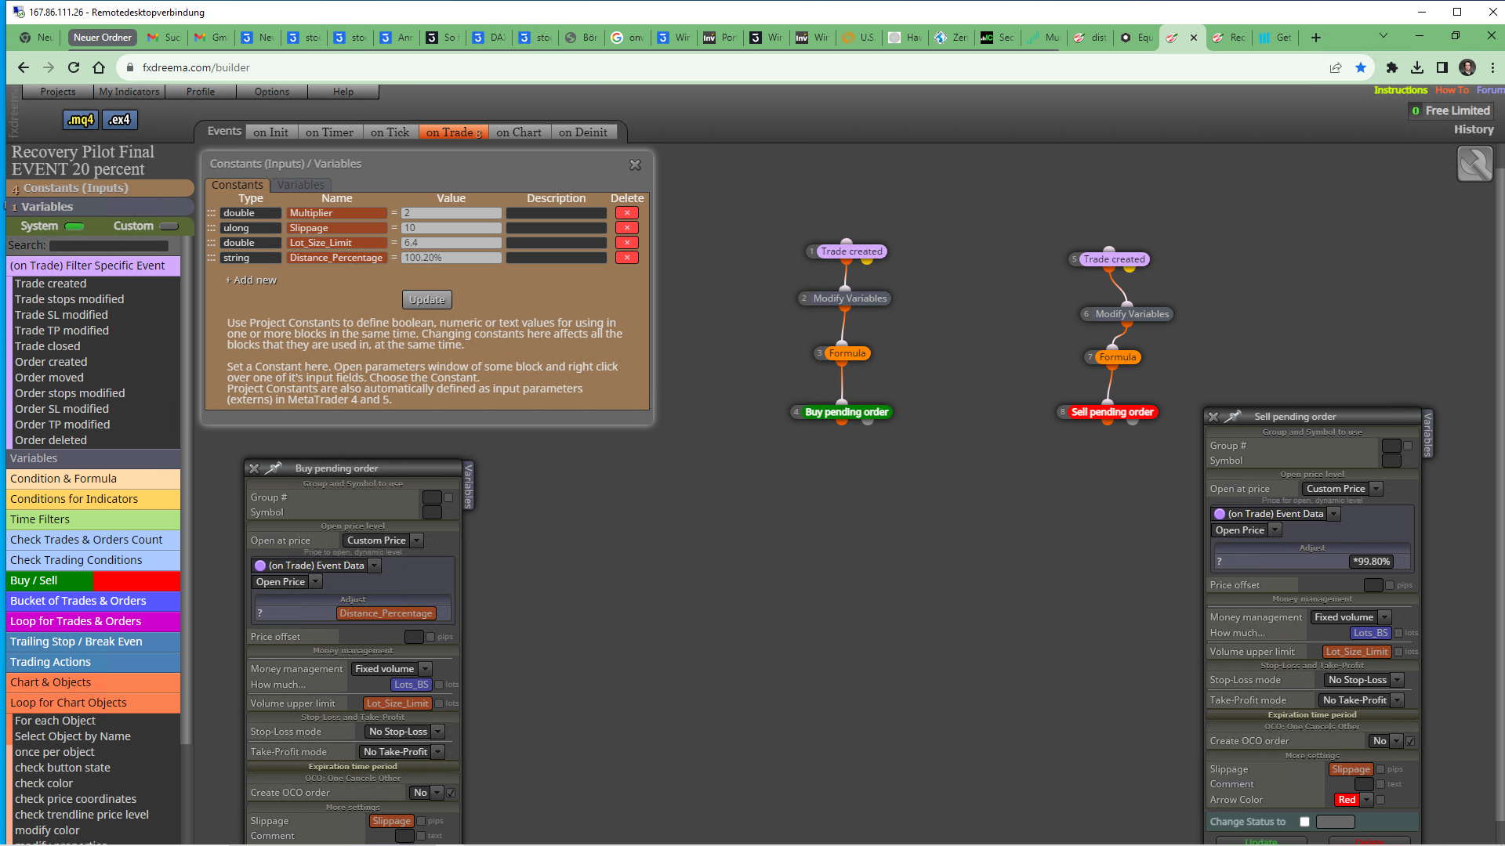Open the How To link
The width and height of the screenshot is (1505, 846).
click(1452, 90)
